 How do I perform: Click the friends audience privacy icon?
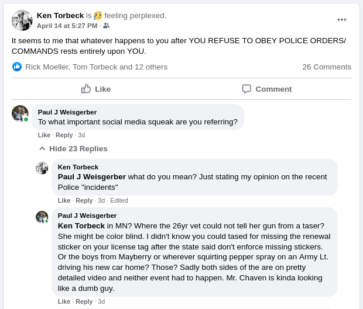(x=106, y=26)
